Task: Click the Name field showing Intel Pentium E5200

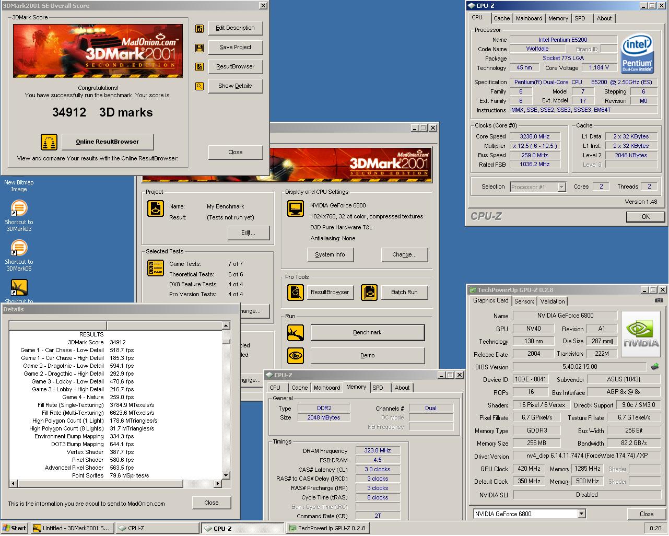Action: [563, 40]
